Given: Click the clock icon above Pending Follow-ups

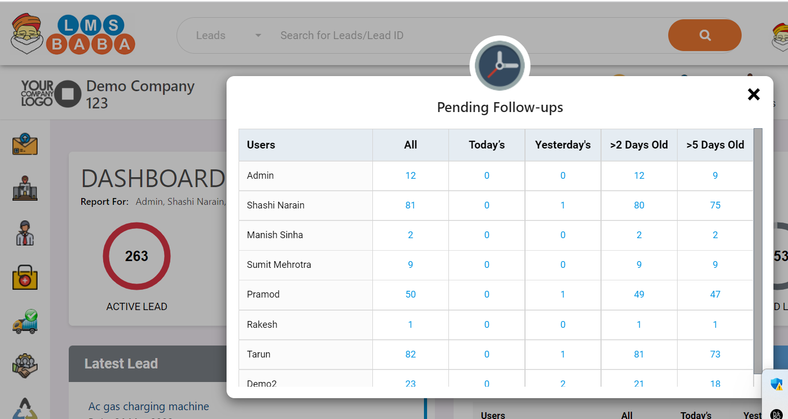Looking at the screenshot, I should [x=499, y=65].
